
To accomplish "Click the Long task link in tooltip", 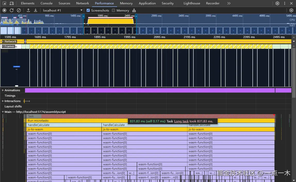I will coord(181,121).
